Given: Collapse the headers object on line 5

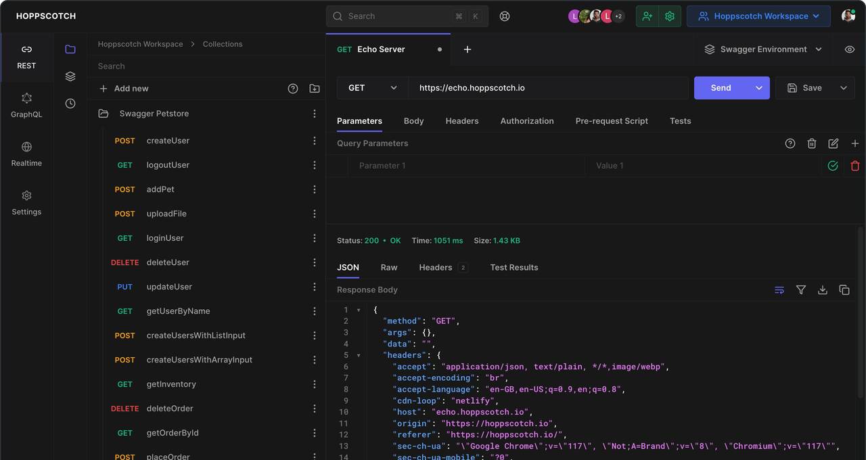Looking at the screenshot, I should point(359,354).
